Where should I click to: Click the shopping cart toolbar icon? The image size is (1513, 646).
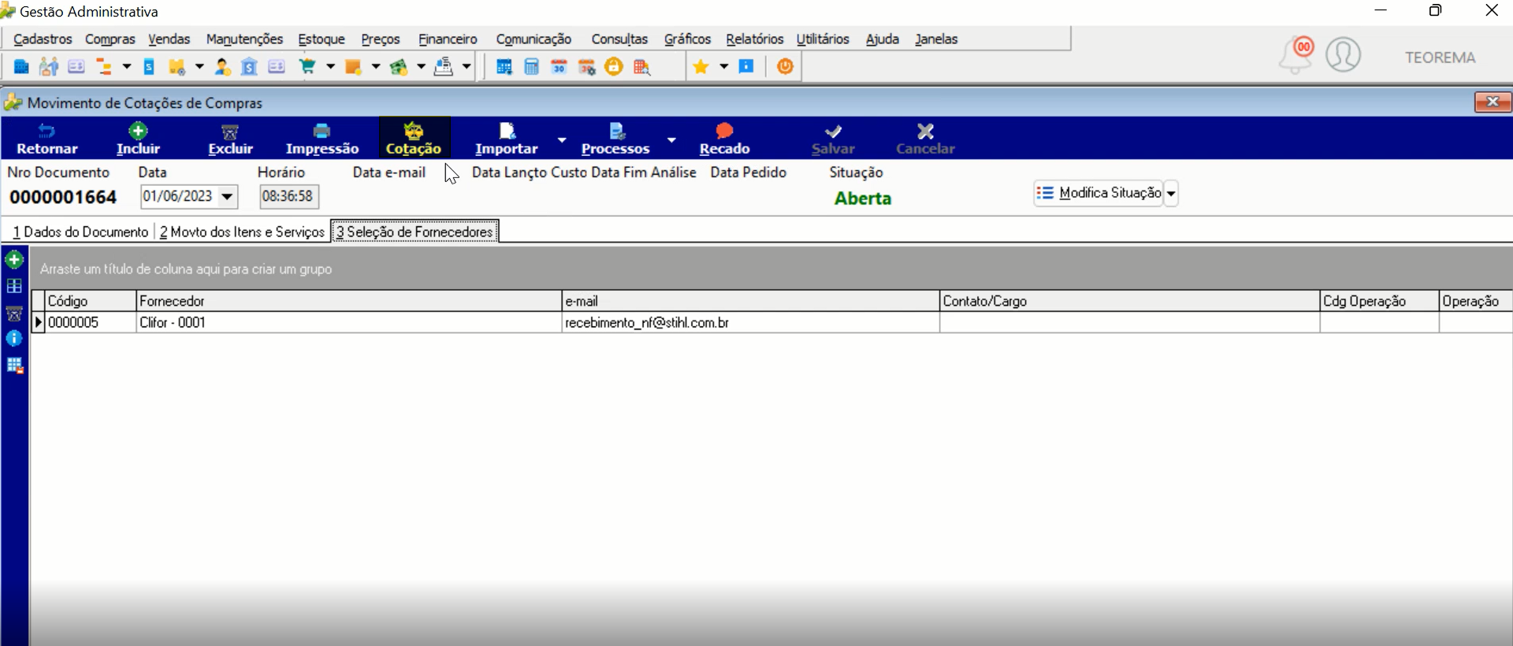point(307,67)
